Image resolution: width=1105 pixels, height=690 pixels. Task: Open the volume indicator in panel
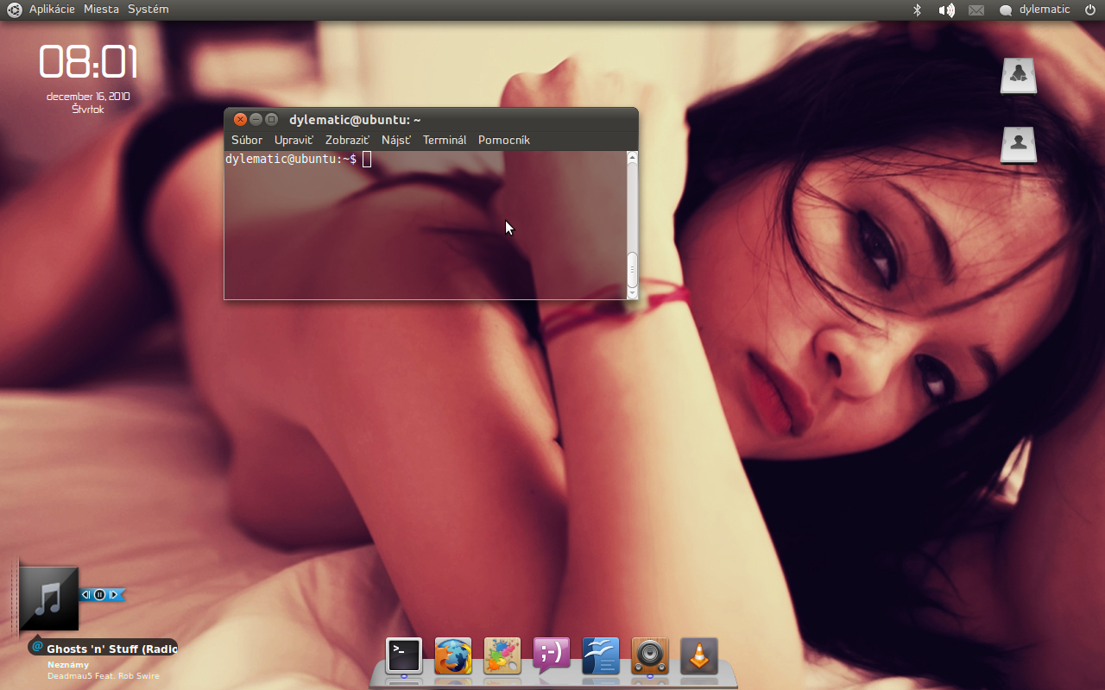click(947, 9)
